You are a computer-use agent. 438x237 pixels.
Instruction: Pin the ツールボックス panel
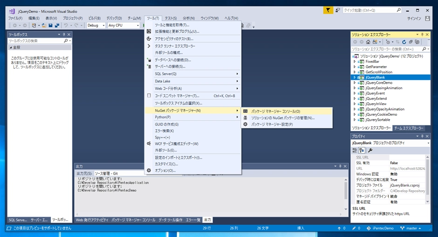pos(64,34)
